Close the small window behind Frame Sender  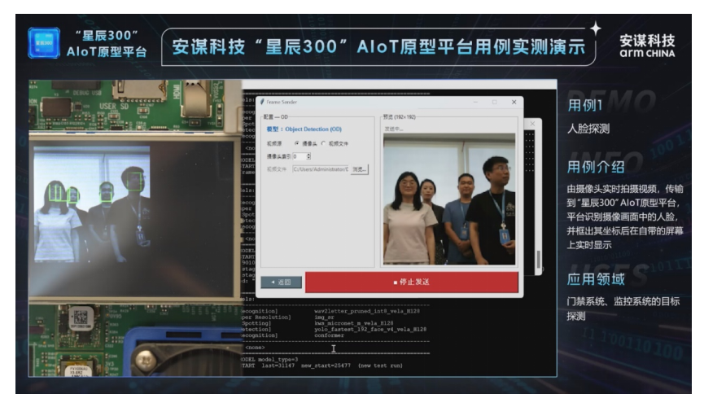click(532, 124)
